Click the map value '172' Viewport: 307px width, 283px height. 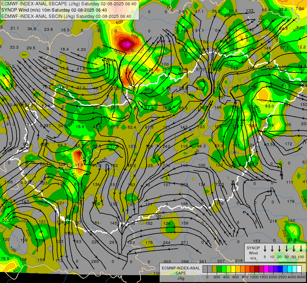click(x=288, y=144)
